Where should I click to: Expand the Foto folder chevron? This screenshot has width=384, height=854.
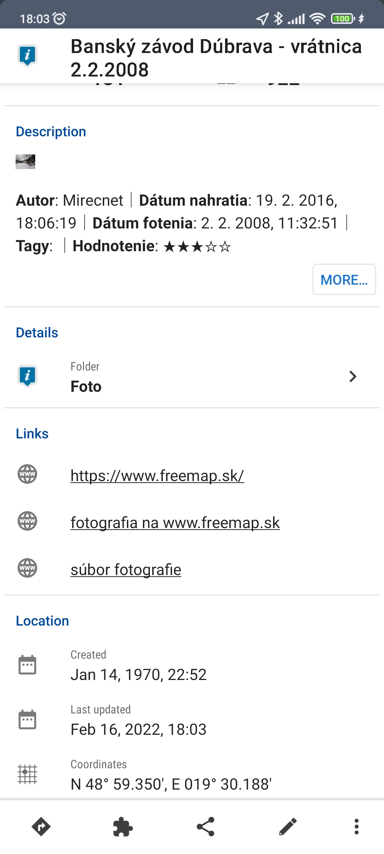[352, 376]
